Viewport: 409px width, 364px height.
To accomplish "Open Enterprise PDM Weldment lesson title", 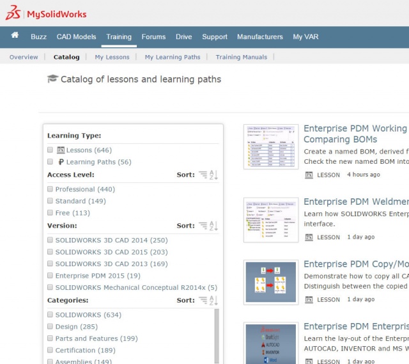I will click(x=357, y=202).
